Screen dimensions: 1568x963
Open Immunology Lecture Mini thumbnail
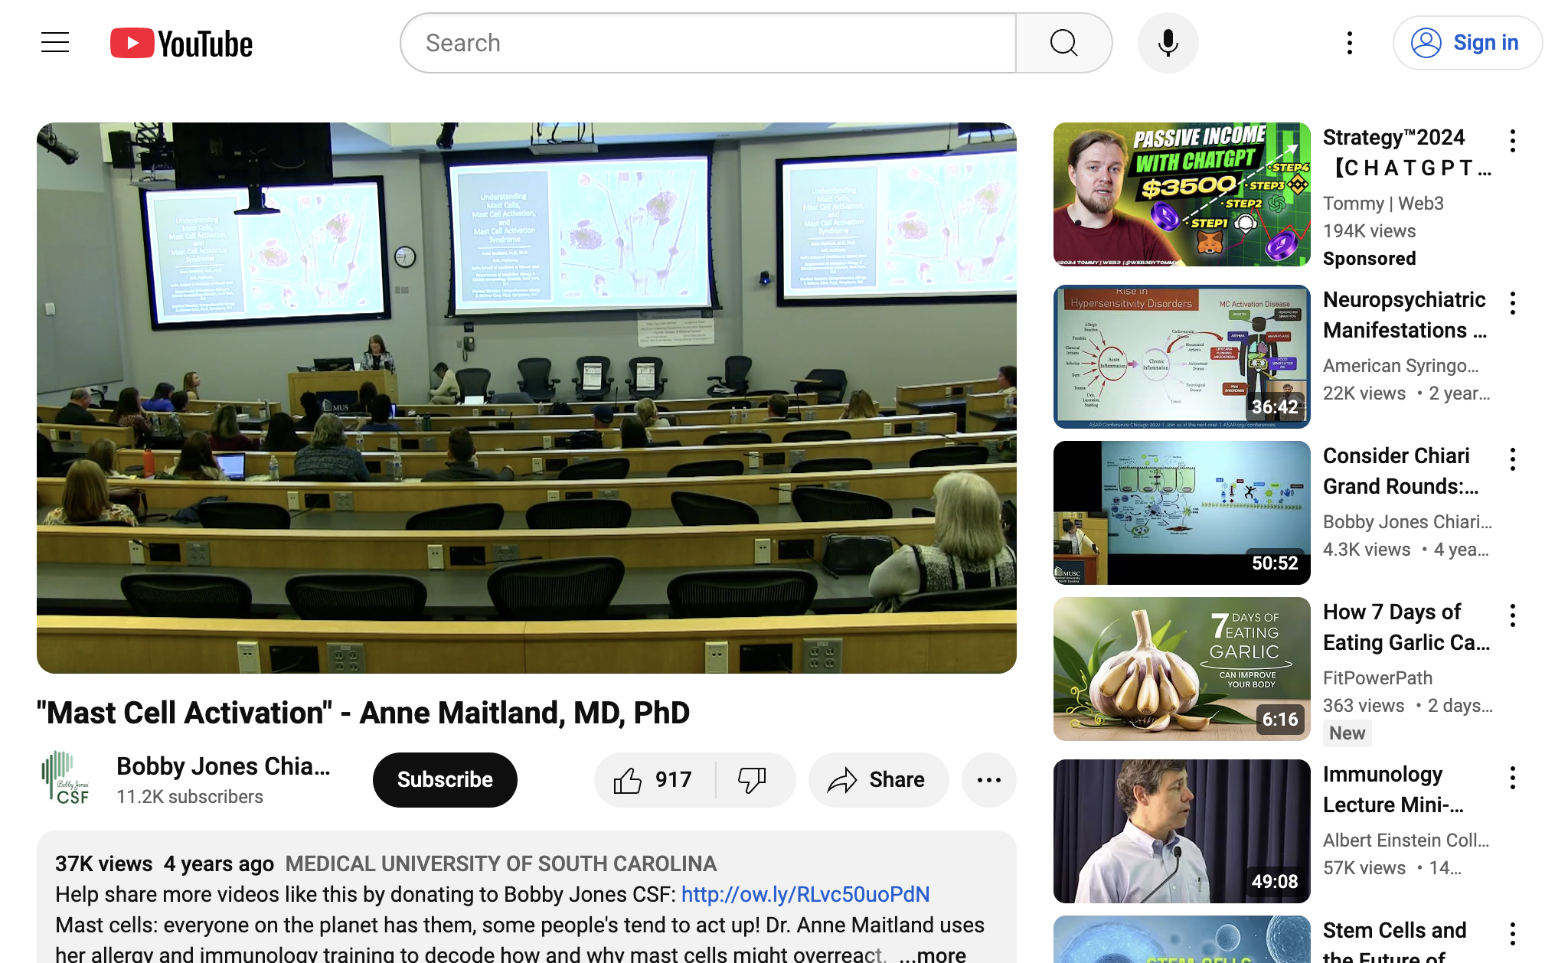coord(1182,831)
